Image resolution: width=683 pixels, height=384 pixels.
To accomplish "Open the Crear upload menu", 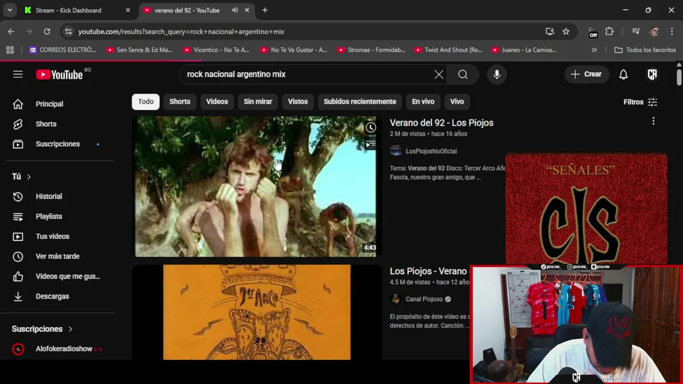I will [586, 74].
